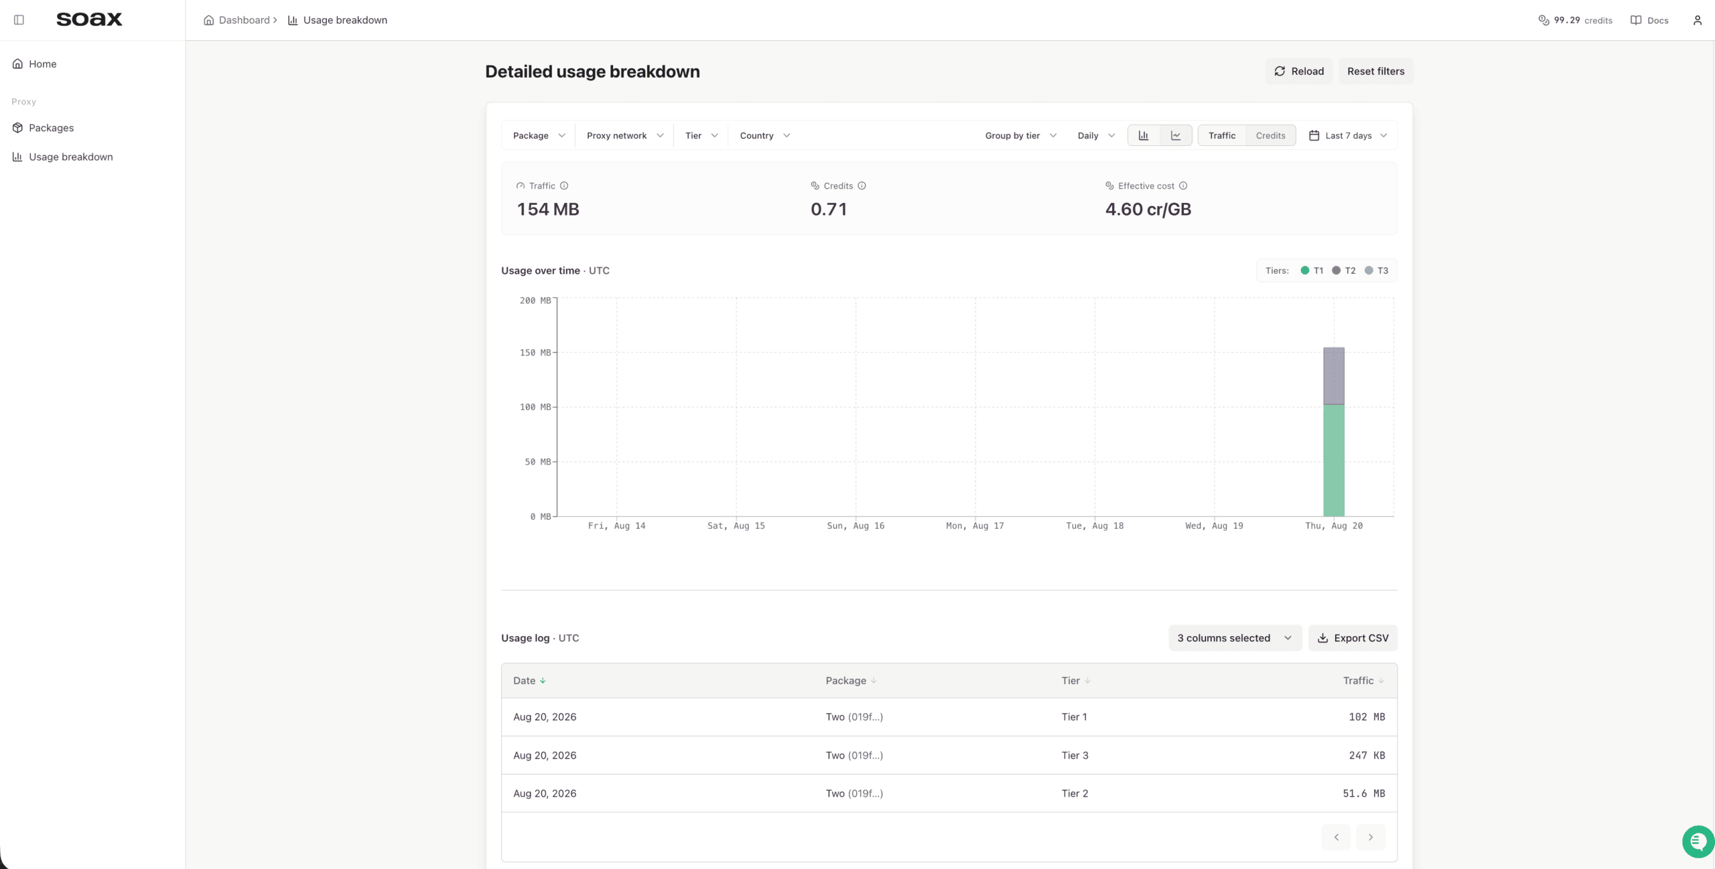Click the Credits stat coins icon
Image resolution: width=1715 pixels, height=869 pixels.
[x=815, y=185]
